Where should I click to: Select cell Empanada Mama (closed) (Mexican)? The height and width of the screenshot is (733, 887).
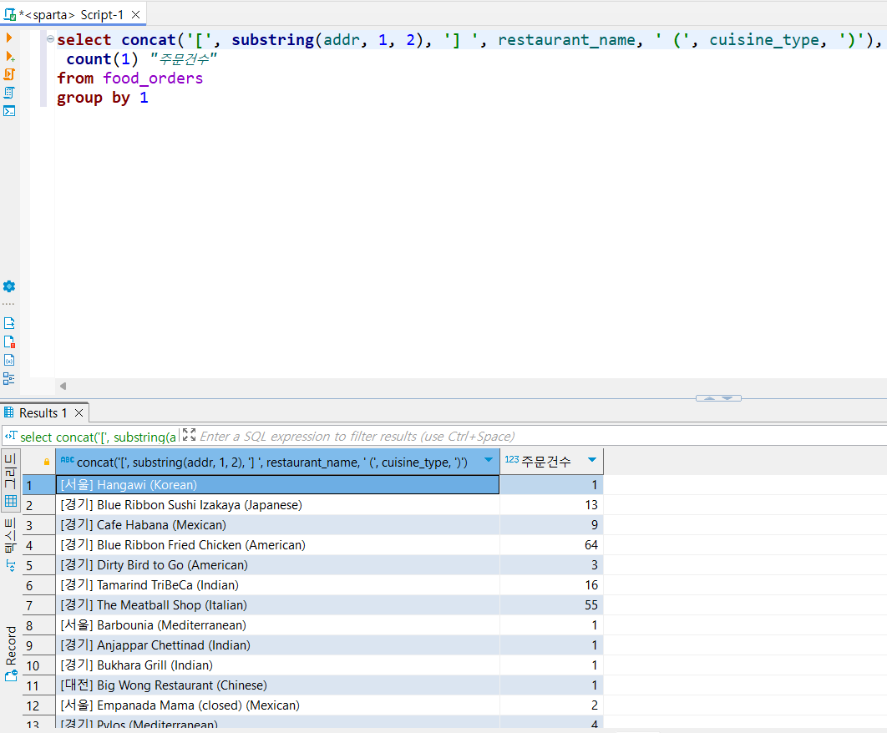(x=277, y=705)
